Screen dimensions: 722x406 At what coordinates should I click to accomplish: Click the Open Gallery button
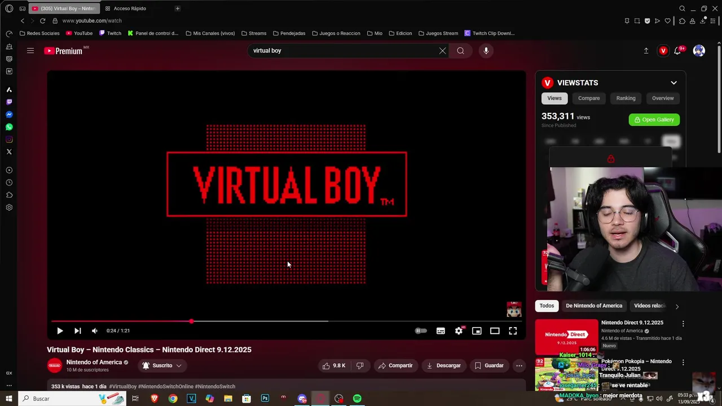(654, 120)
